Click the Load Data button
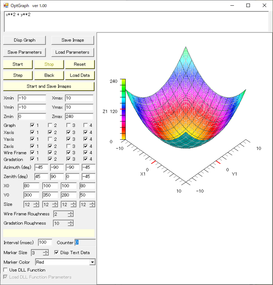This screenshot has width=273, height=285. (80, 76)
